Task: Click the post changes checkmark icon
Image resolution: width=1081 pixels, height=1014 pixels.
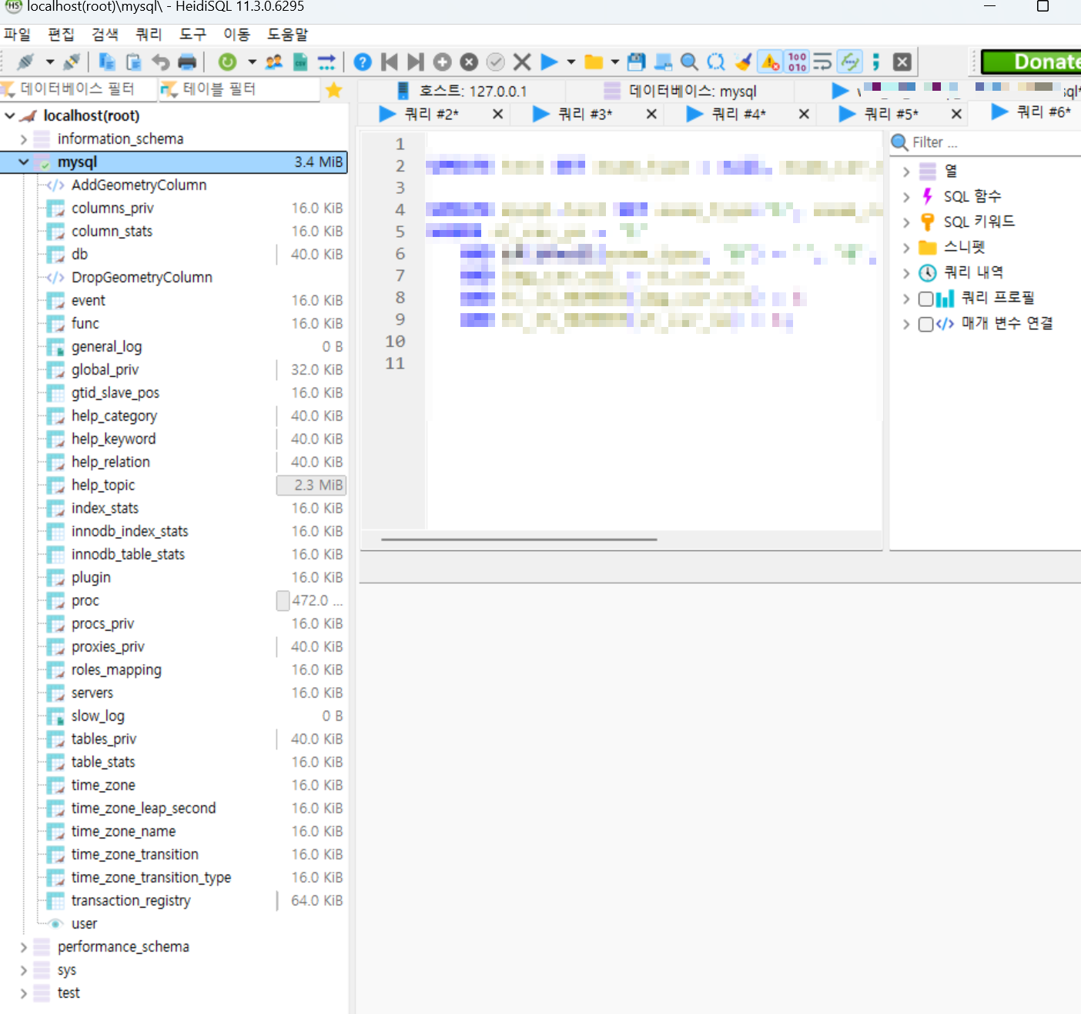Action: click(496, 62)
